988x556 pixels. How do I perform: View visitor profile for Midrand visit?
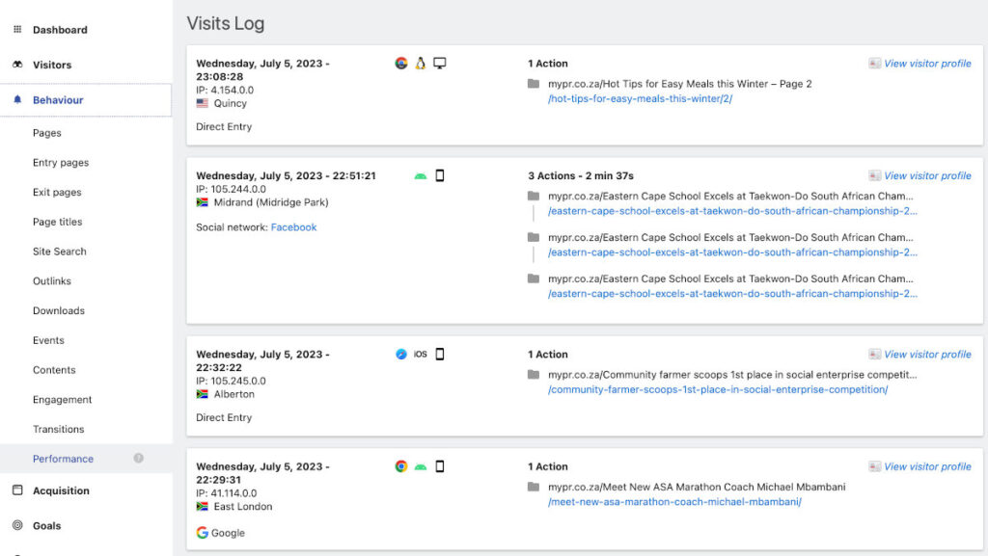(x=927, y=175)
